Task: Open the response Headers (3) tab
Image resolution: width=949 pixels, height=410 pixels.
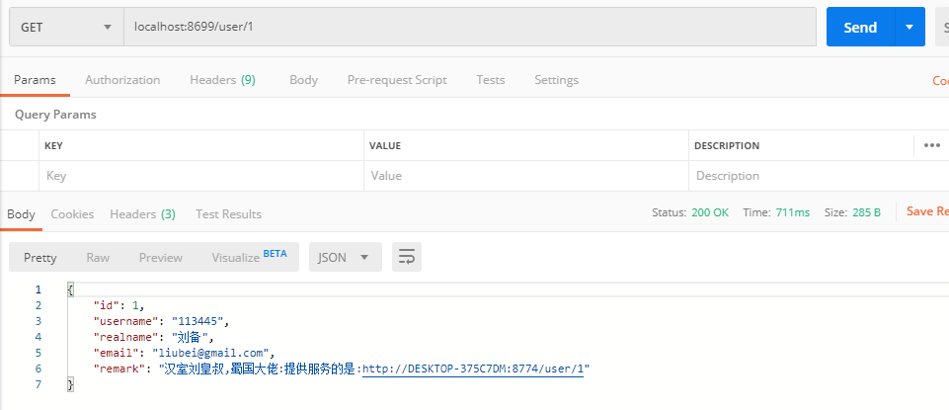Action: pos(143,213)
